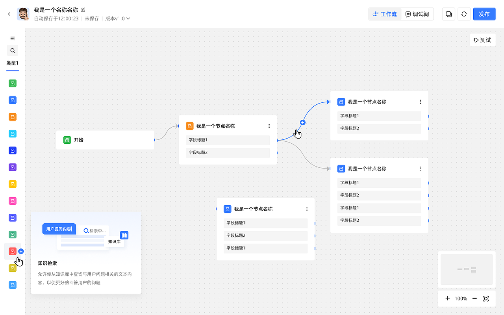The height and width of the screenshot is (315, 504).
Task: Select the yellow node type icon
Action: (x=13, y=184)
